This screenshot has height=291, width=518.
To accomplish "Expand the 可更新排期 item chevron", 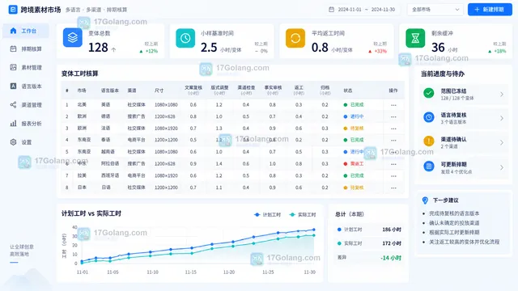I will pyautogui.click(x=502, y=167).
